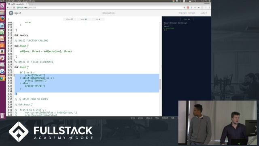
Task: Click the save button in editor toolbar
Action: 84,19
